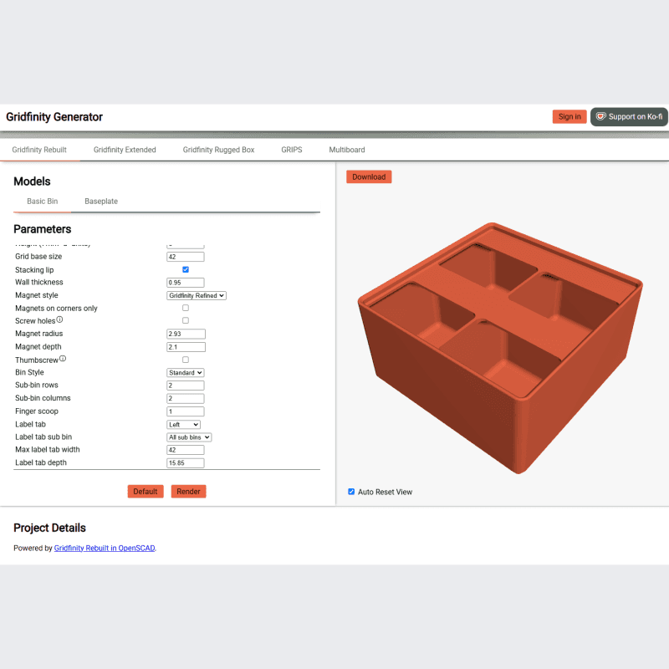Uncheck Auto Reset View below the preview
The image size is (669, 669).
351,492
